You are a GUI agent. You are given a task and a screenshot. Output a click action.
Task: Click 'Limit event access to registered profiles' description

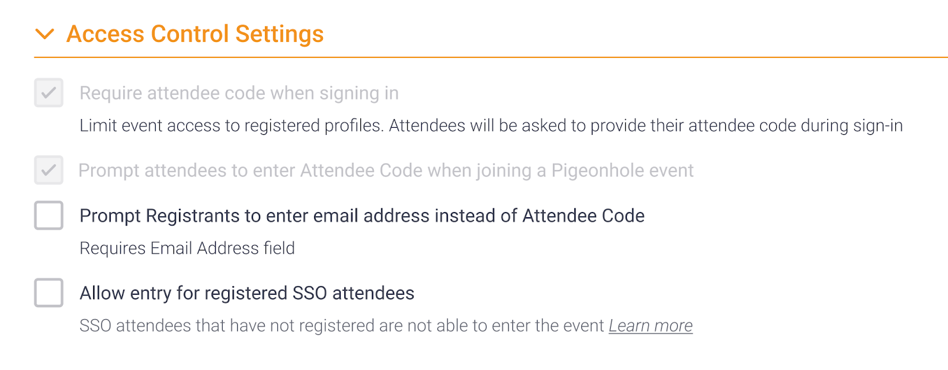pyautogui.click(x=491, y=126)
